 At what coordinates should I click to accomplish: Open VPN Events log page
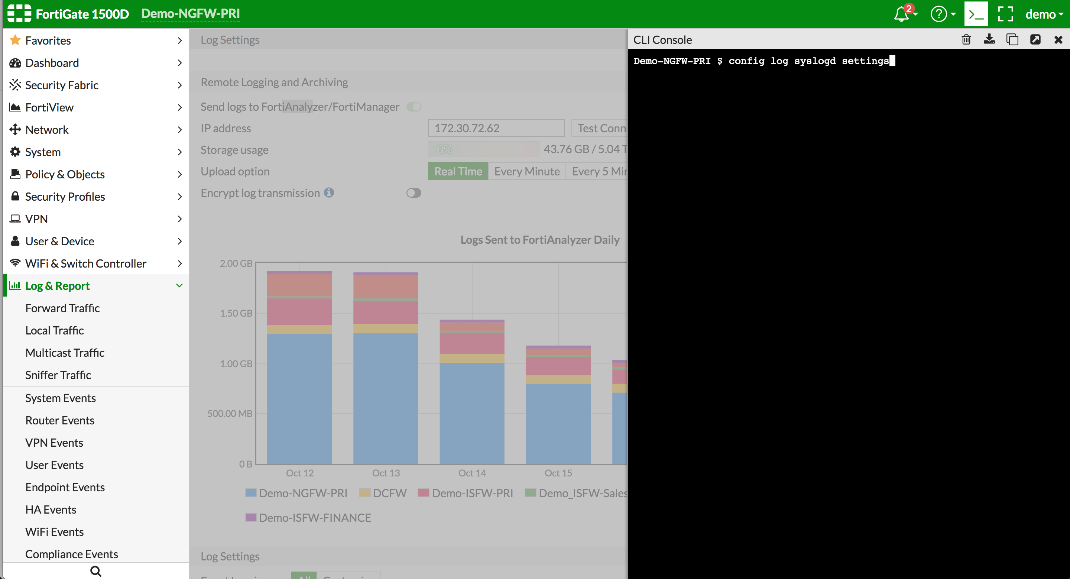coord(54,442)
